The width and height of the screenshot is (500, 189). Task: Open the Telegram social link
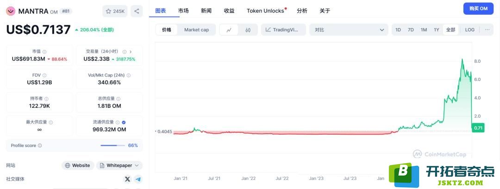(138, 179)
